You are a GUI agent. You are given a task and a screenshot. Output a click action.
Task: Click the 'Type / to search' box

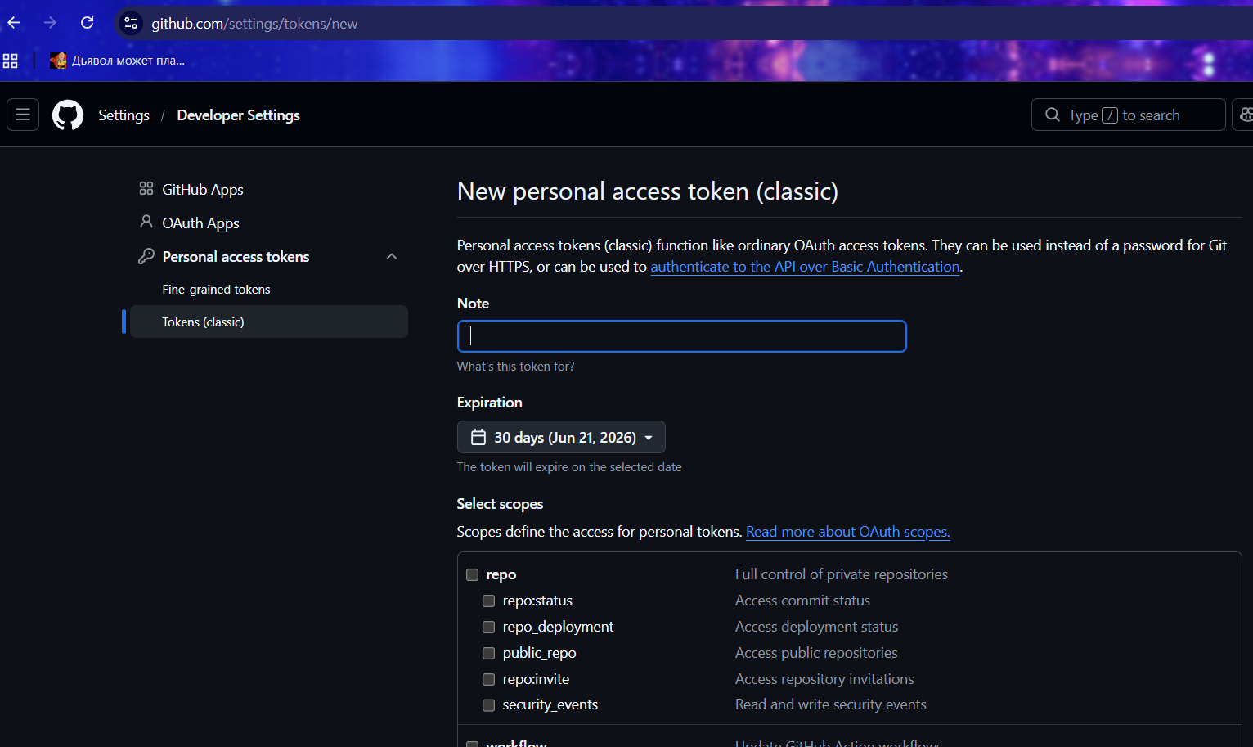tap(1128, 115)
